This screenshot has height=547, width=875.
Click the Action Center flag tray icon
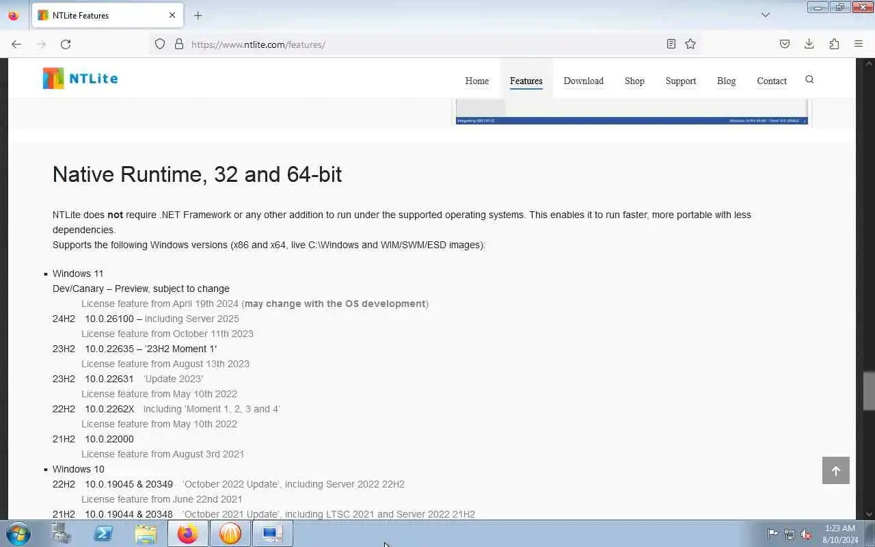point(772,534)
